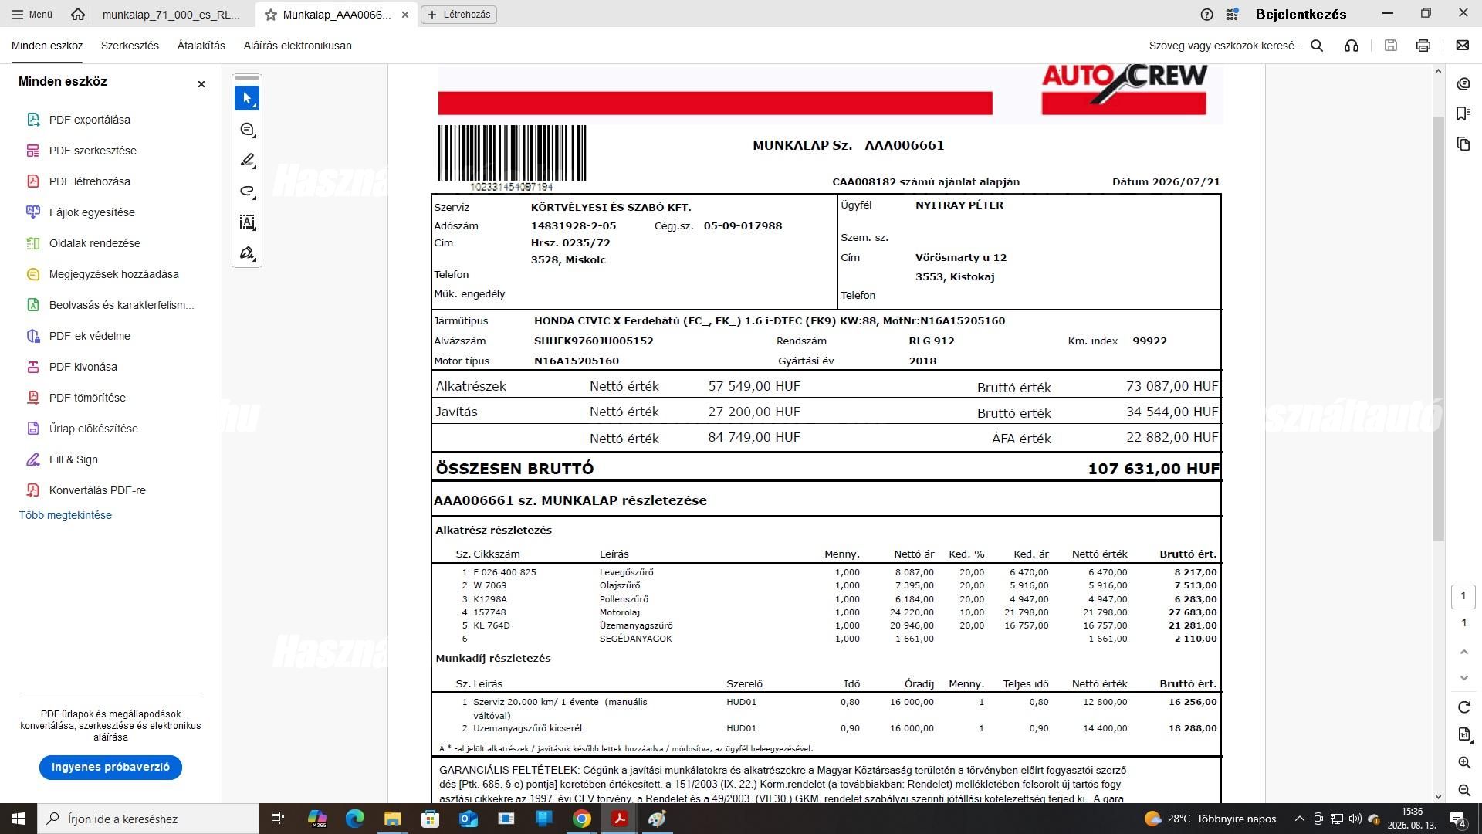Open Chrome from the taskbar
The image size is (1482, 834).
pos(582,819)
